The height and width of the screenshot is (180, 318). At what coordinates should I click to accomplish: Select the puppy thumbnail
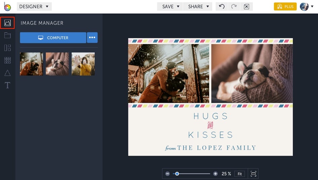57,64
